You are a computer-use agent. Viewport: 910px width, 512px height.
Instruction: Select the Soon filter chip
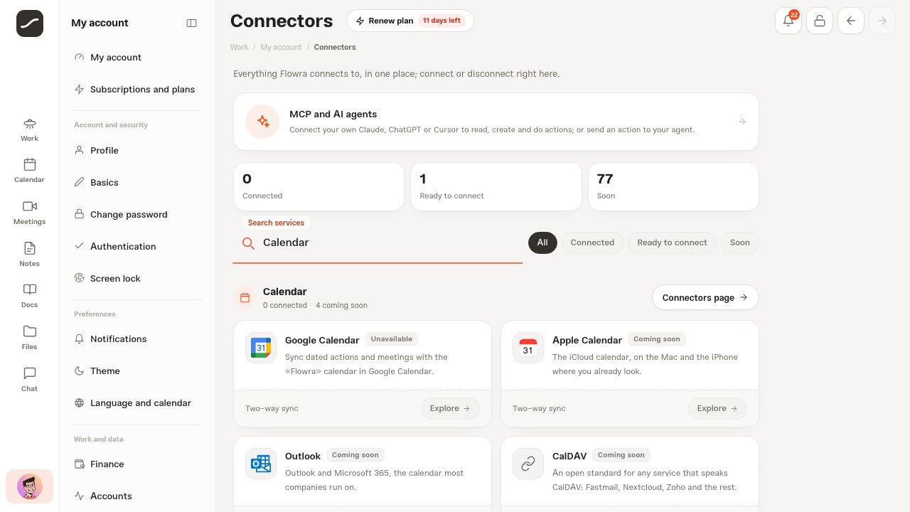[740, 242]
